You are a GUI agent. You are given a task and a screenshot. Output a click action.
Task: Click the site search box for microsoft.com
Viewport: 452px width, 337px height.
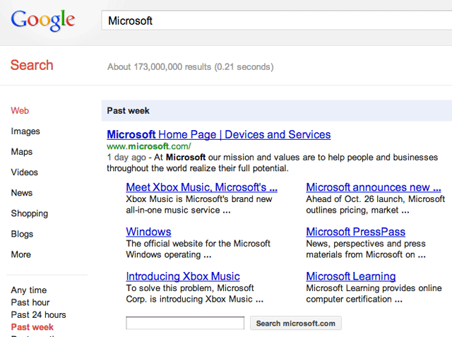(185, 323)
